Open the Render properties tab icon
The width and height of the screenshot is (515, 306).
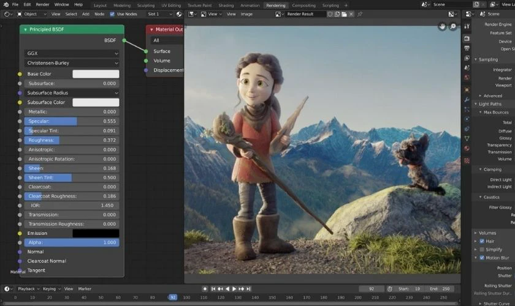467,39
